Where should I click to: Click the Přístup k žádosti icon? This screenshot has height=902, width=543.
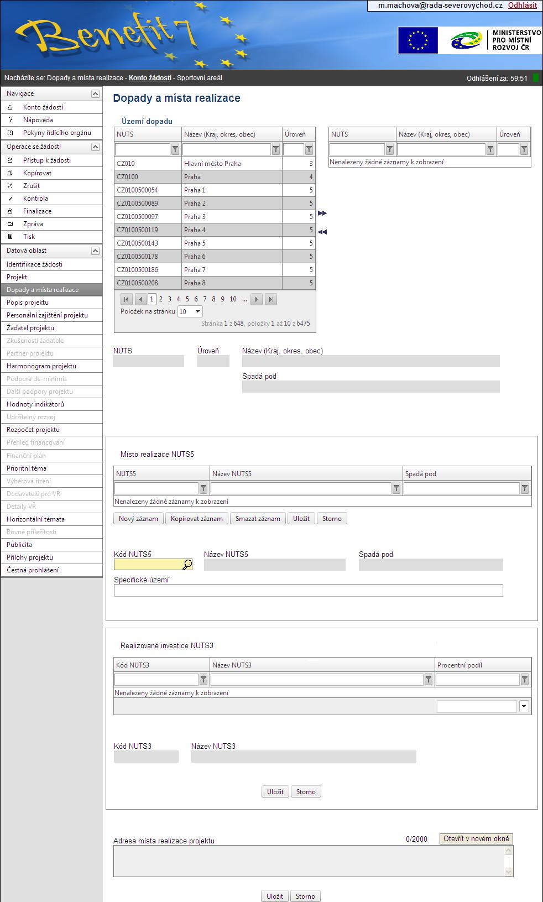coord(10,160)
